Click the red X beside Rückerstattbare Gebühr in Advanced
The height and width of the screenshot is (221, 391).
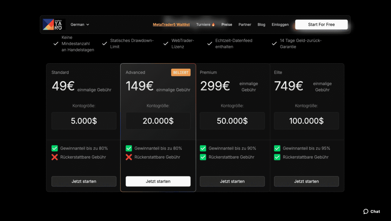pos(129,157)
